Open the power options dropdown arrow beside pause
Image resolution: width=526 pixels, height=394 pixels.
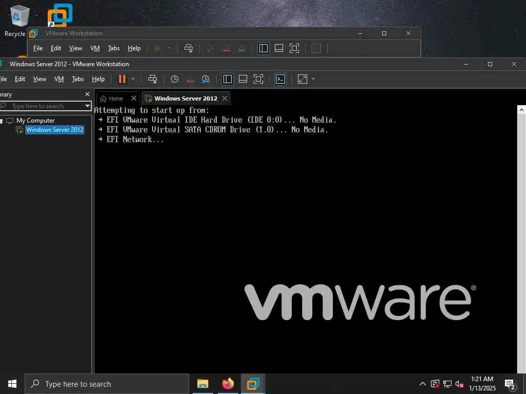133,79
